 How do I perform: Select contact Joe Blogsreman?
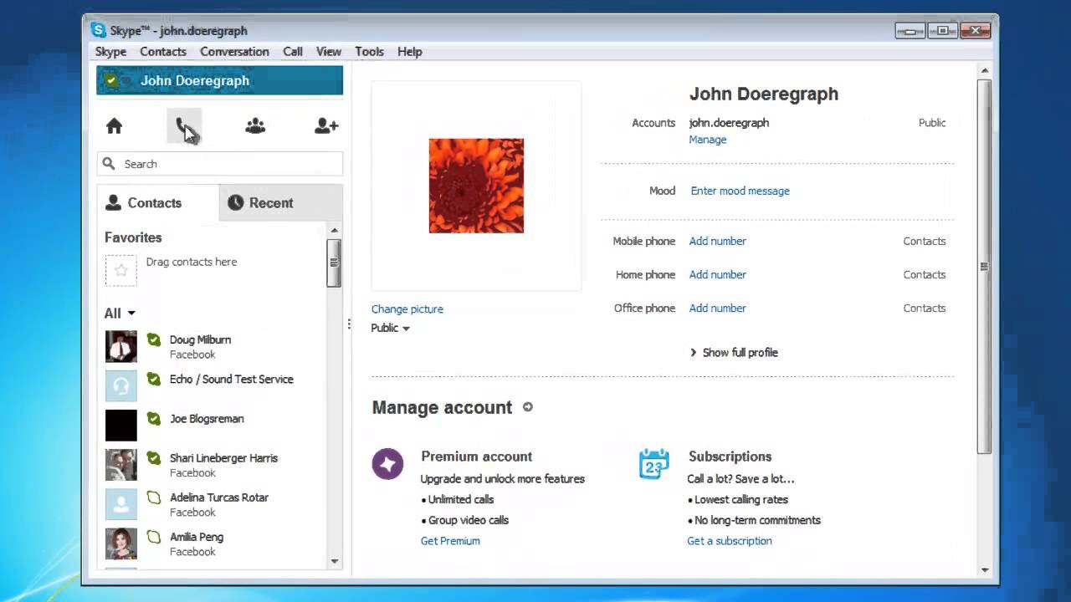click(x=213, y=426)
